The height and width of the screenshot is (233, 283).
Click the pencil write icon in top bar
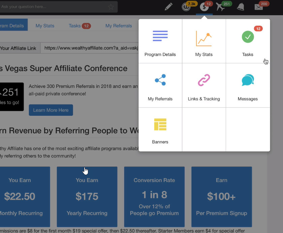(168, 7)
